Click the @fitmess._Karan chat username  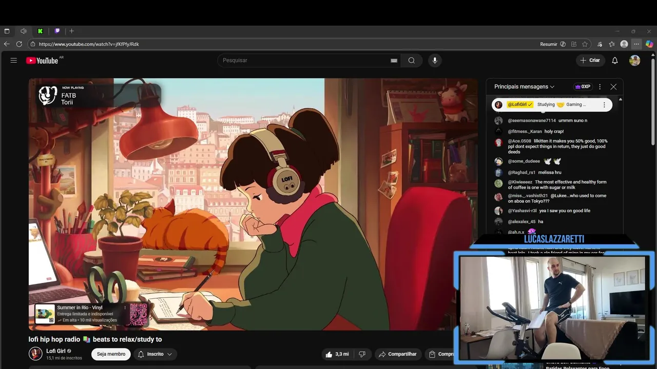(525, 131)
